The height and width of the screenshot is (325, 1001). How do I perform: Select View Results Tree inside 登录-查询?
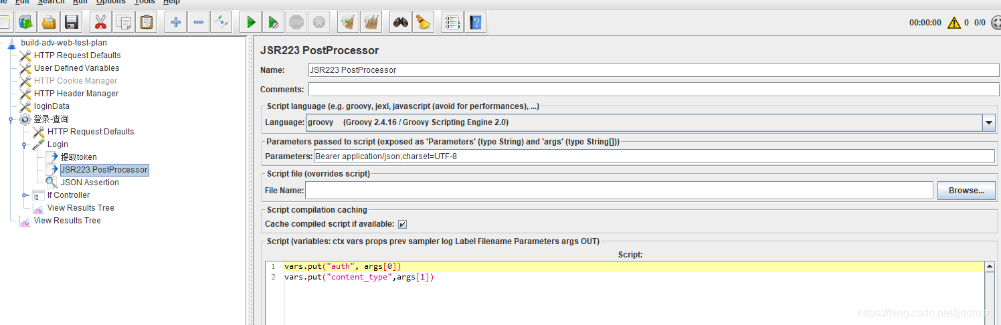(x=80, y=208)
